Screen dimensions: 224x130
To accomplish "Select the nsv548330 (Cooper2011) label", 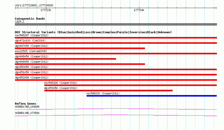I will [103, 93].
